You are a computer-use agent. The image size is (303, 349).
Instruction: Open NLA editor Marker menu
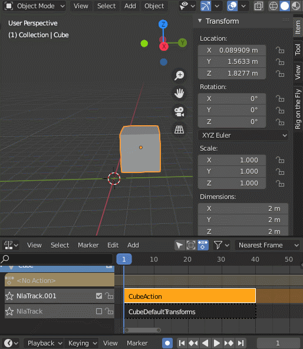click(88, 245)
